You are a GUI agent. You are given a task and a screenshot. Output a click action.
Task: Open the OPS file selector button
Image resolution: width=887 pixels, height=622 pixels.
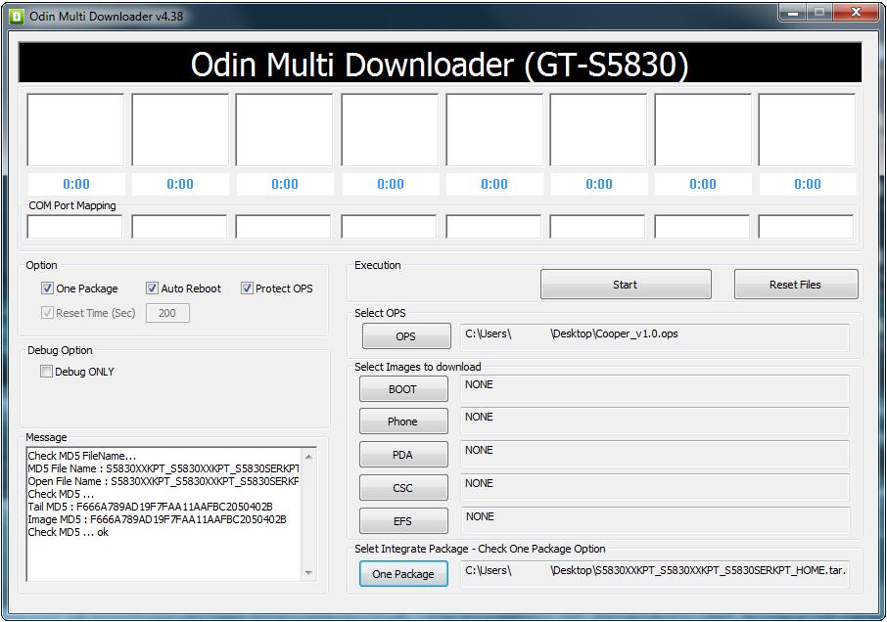[x=406, y=336]
